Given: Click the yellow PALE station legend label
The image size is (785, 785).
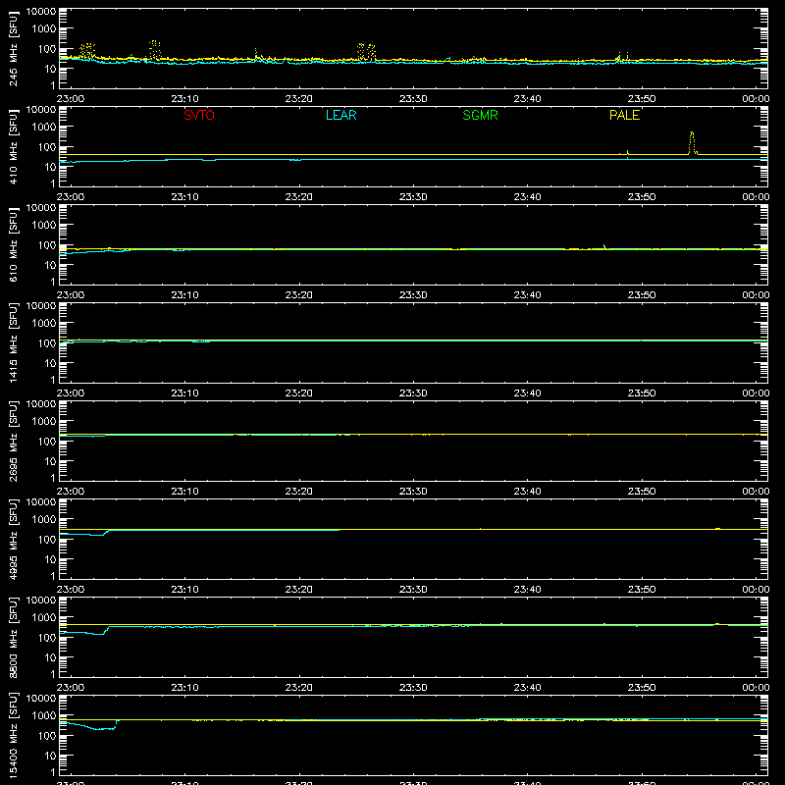Looking at the screenshot, I should click(624, 115).
